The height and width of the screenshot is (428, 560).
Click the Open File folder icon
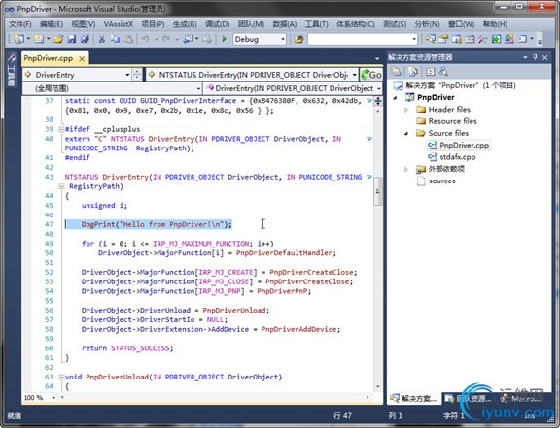pos(58,39)
